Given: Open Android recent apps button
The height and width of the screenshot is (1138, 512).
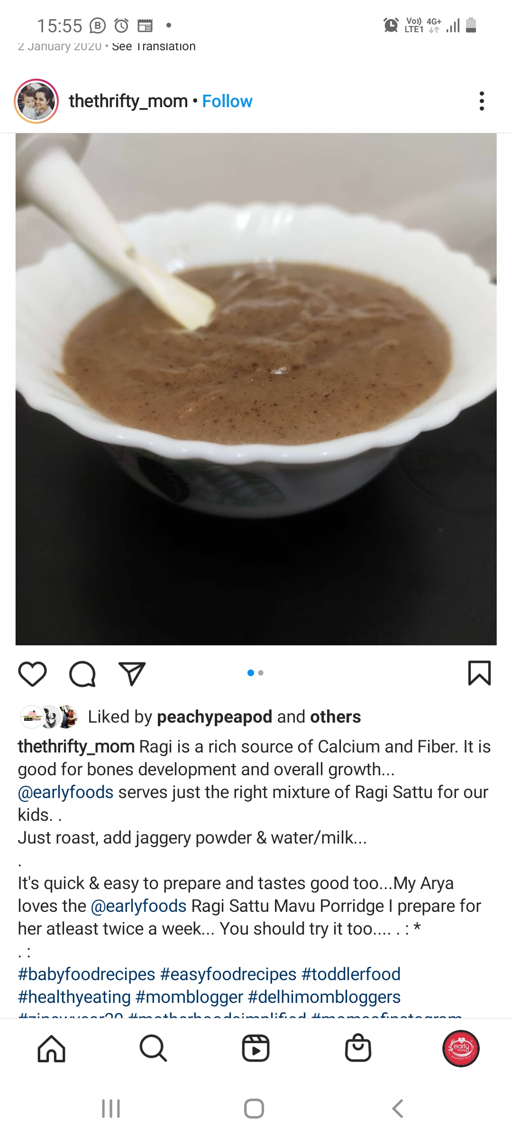Looking at the screenshot, I should [111, 1109].
